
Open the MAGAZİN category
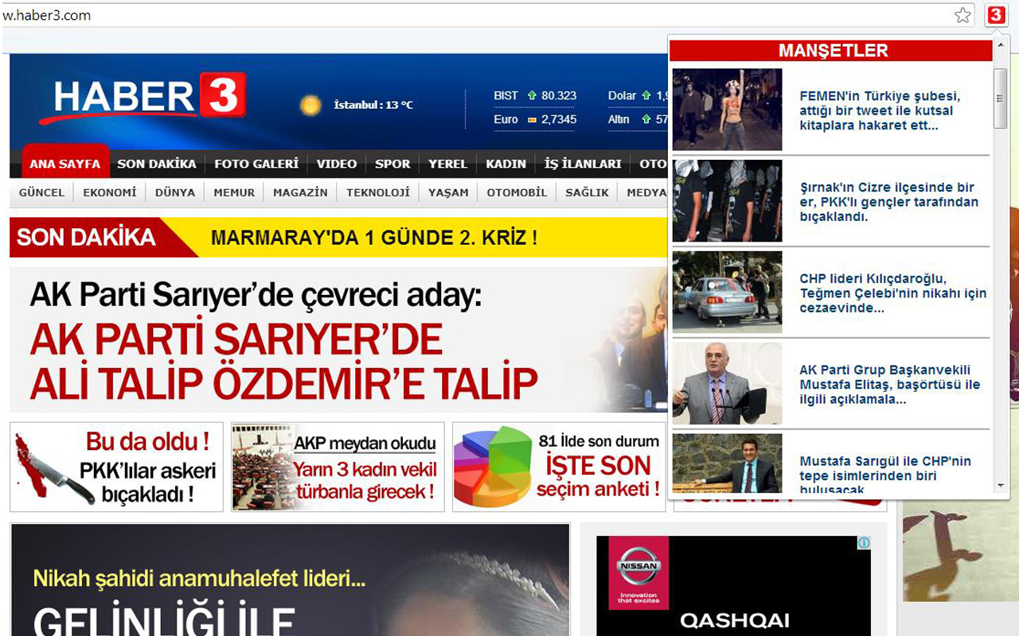pos(300,192)
